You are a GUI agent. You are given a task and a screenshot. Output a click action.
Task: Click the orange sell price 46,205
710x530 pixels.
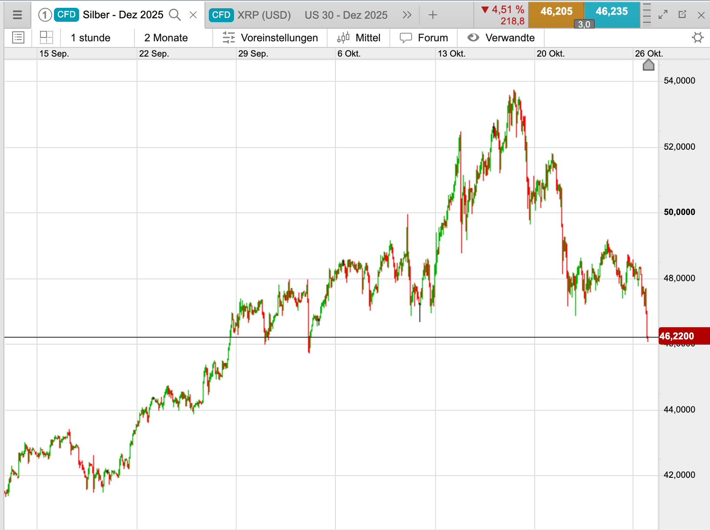click(556, 12)
